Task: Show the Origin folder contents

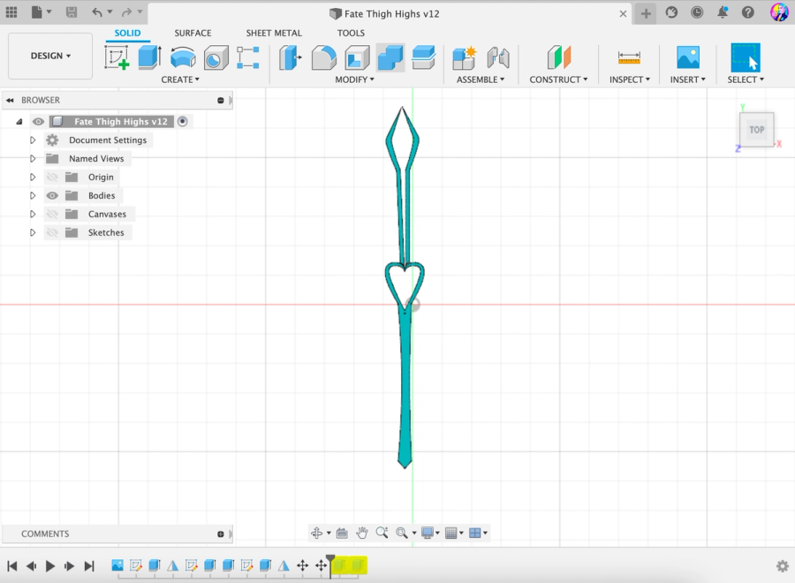Action: pos(33,177)
